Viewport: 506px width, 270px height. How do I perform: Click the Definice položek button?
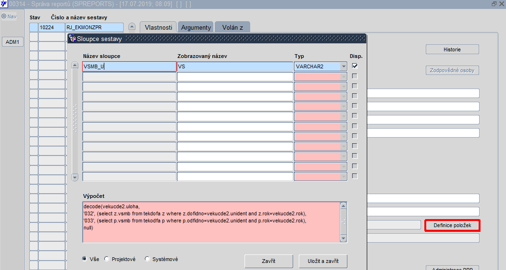pyautogui.click(x=453, y=225)
